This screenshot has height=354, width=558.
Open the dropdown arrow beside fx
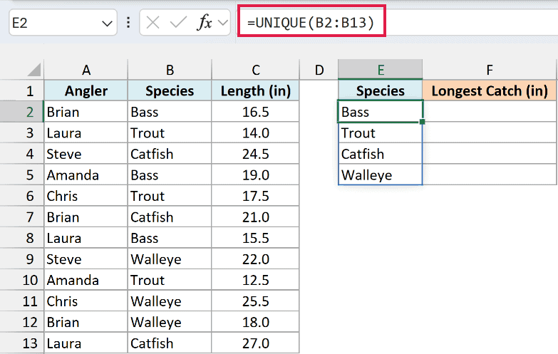(x=223, y=23)
